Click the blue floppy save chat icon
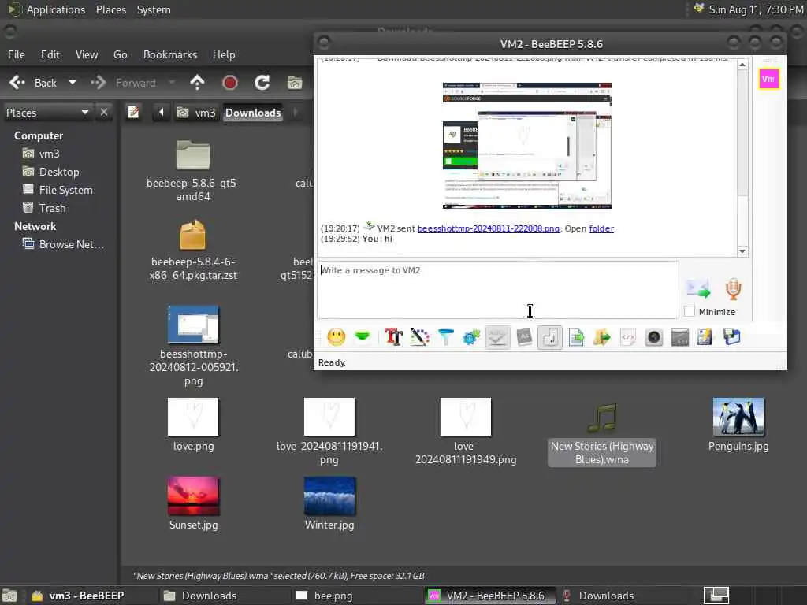This screenshot has width=807, height=605. pos(731,337)
